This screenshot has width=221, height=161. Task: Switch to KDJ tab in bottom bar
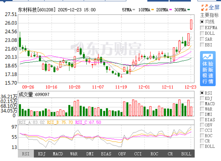[x=42, y=154]
